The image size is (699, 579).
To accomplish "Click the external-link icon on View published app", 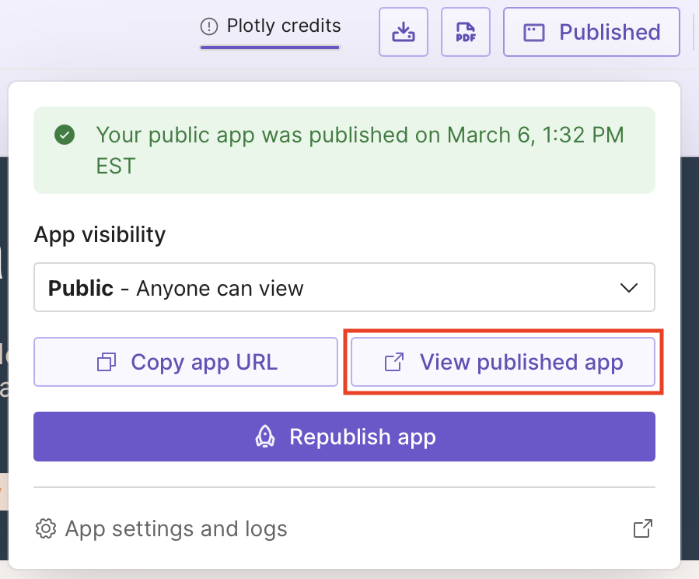I will (396, 362).
